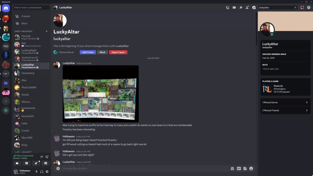Open the TDC server
This screenshot has width=313, height=176.
6,46
